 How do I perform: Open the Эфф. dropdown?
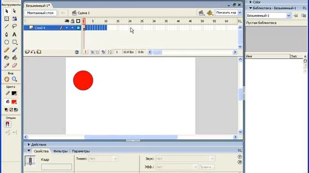(x=177, y=167)
